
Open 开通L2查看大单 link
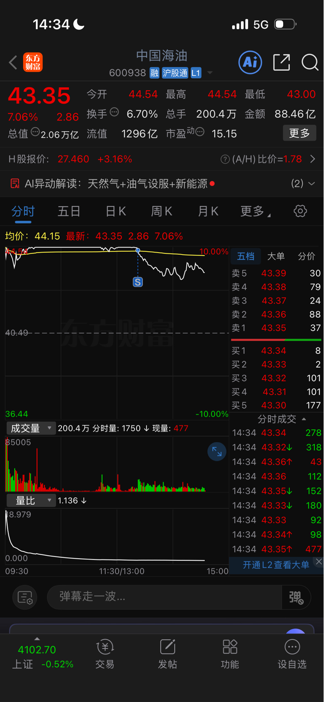tap(276, 565)
